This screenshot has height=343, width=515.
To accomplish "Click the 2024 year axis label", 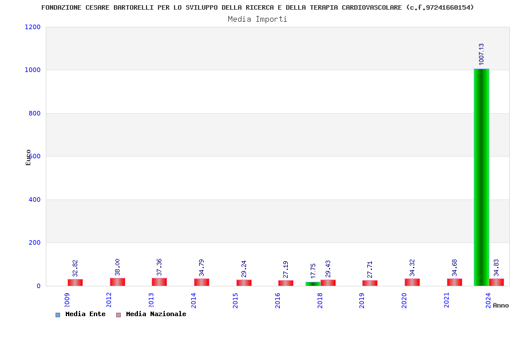I will 489,300.
